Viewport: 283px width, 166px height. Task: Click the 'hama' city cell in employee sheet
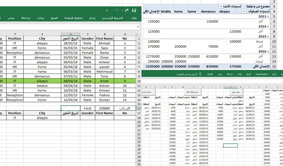pos(42,72)
